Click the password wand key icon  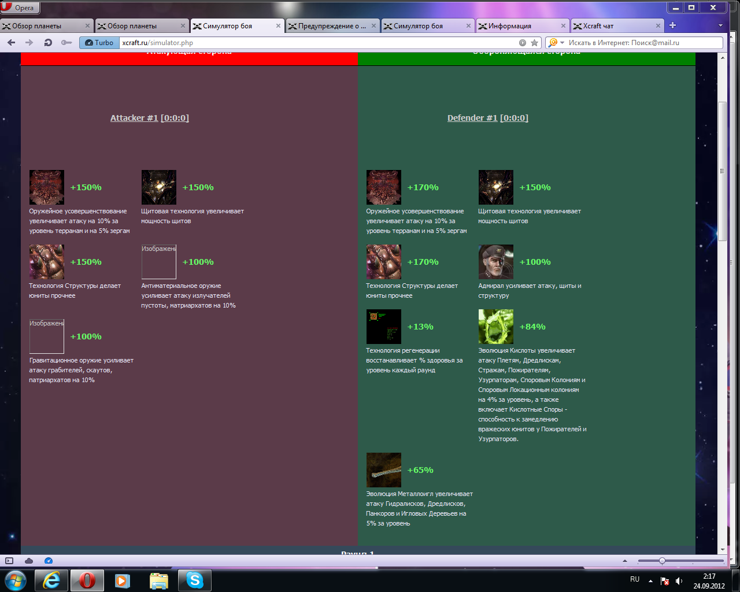coord(66,43)
